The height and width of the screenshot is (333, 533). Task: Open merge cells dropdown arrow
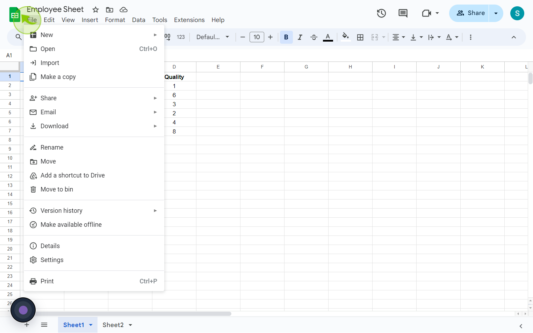coord(384,37)
